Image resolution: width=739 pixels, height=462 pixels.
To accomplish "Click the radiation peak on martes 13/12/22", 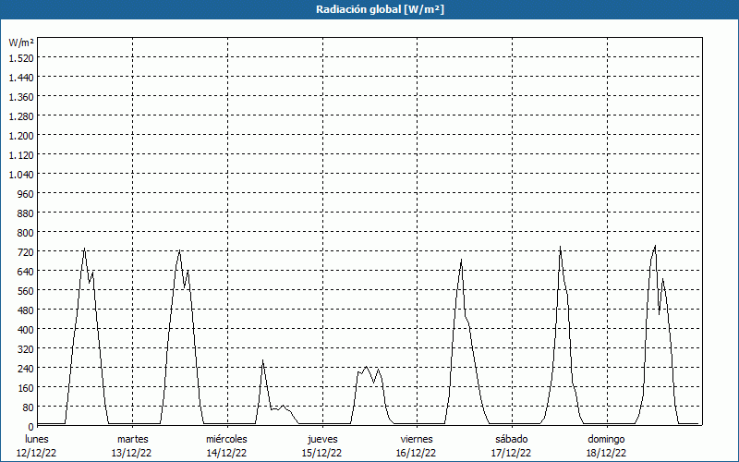I will [179, 250].
